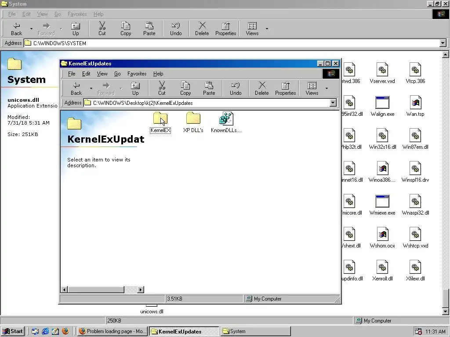Screen dimensions: 450x337
Task: Open Edit menu in KernelExUpdates window
Action: pyautogui.click(x=86, y=74)
